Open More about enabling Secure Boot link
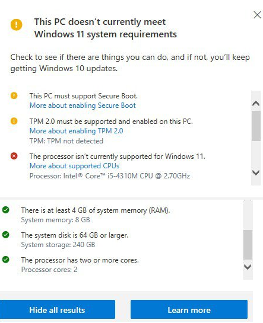 click(83, 105)
